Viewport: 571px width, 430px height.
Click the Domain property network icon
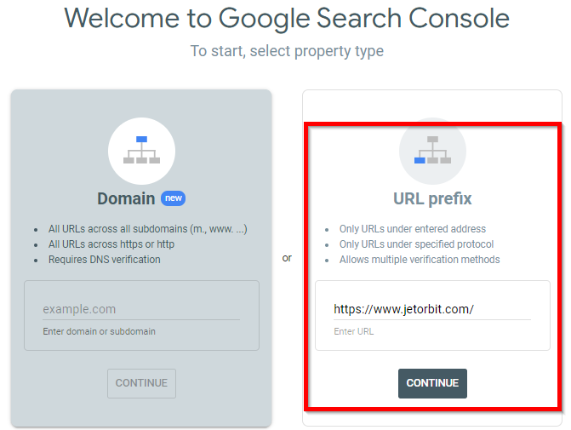tap(141, 151)
